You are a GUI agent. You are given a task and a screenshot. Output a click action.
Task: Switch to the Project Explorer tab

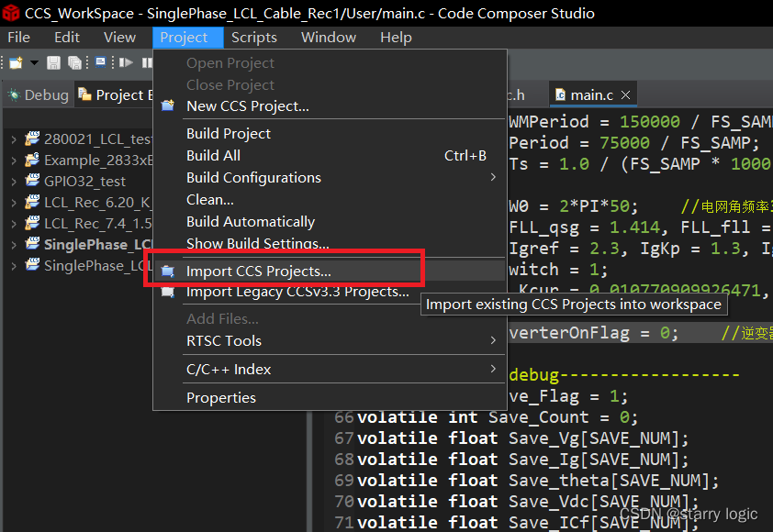[x=115, y=94]
